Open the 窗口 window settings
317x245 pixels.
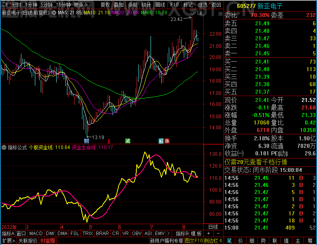[21, 234]
